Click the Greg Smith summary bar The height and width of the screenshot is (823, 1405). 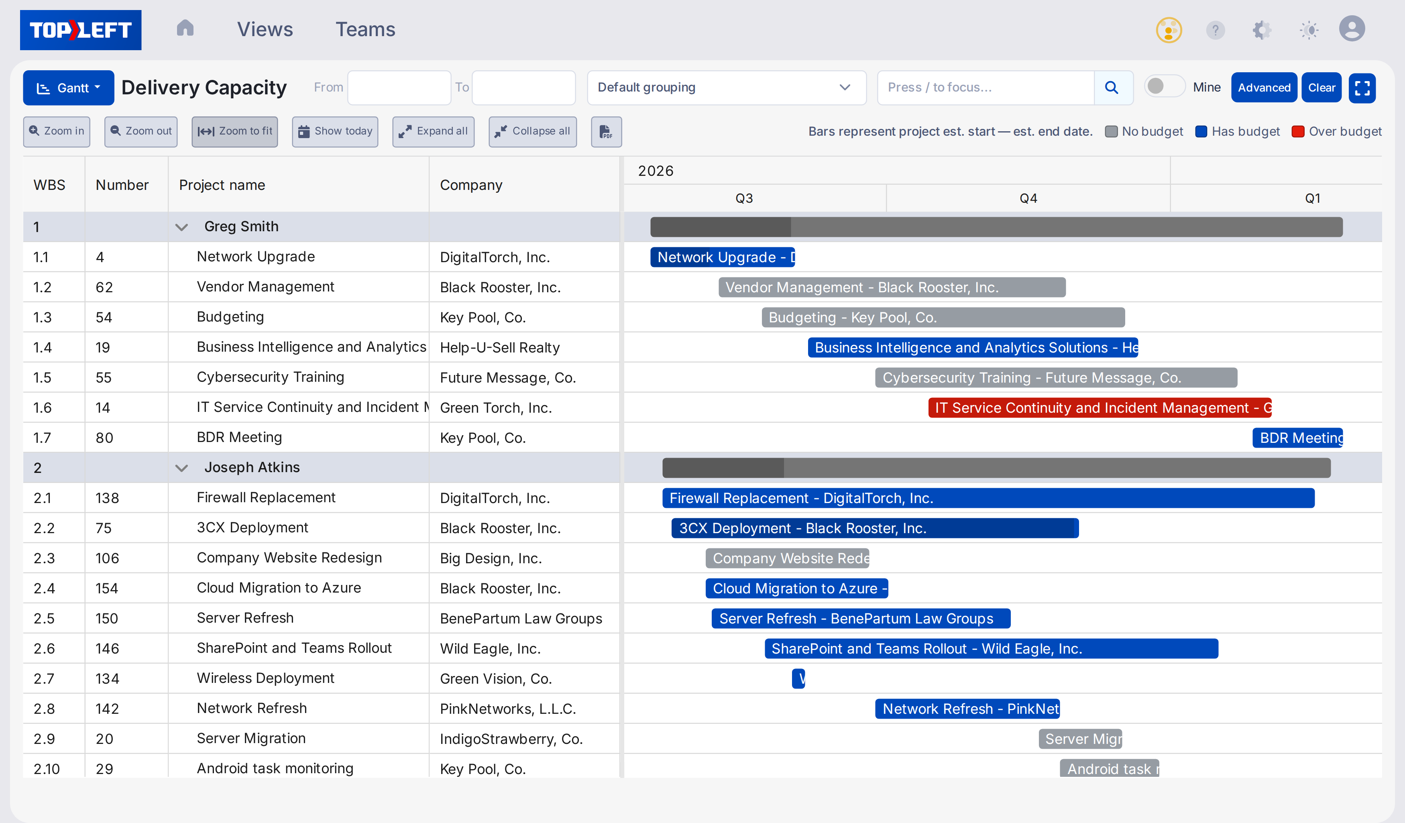click(x=996, y=227)
